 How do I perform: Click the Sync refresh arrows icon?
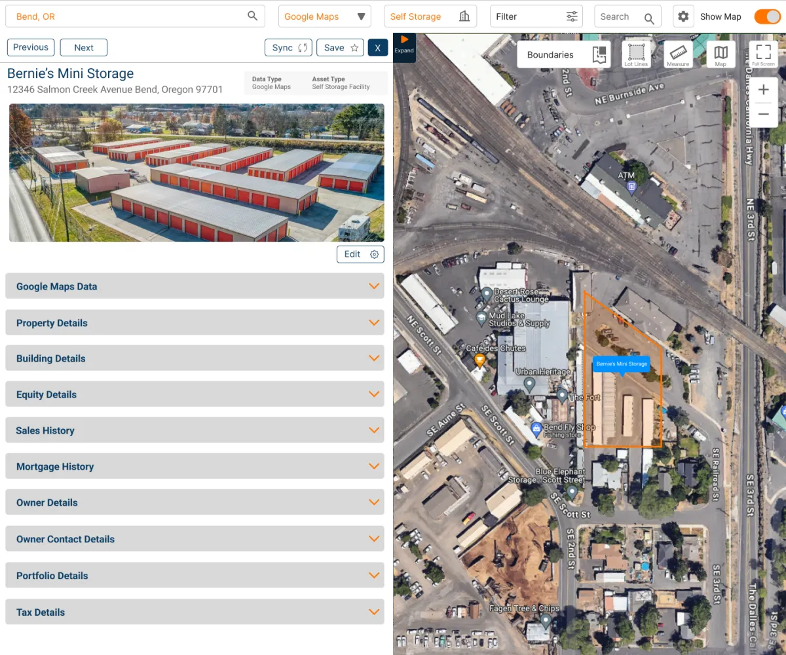303,48
